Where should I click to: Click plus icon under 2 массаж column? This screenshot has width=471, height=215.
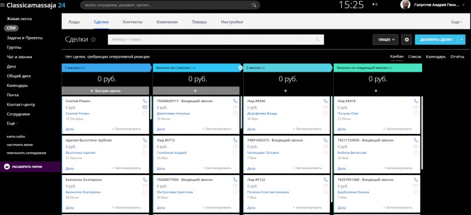point(286,91)
